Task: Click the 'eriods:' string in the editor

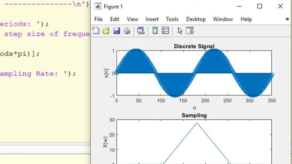Action: [15, 24]
